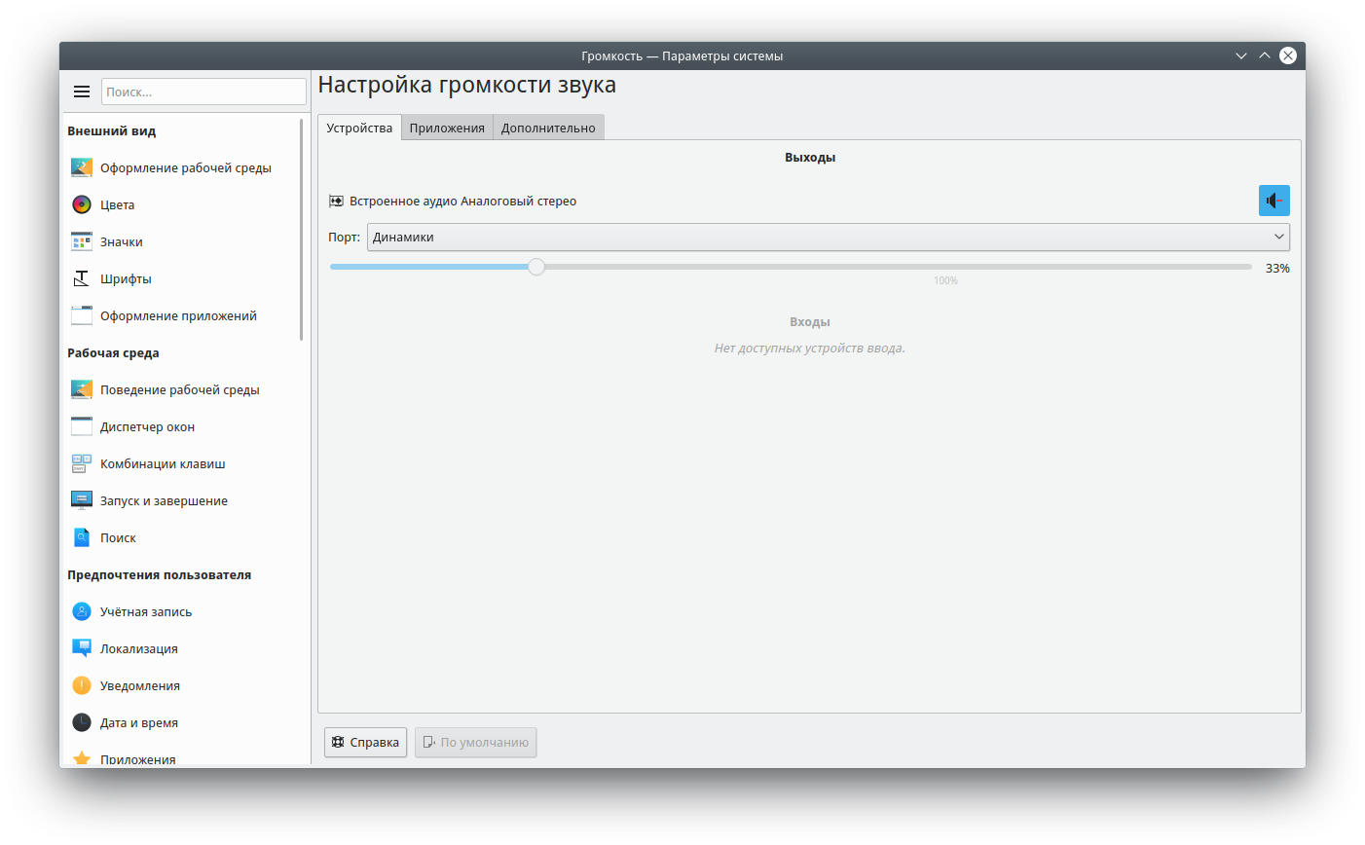Mute the Встроенное аудио output
The height and width of the screenshot is (845, 1365).
(x=1273, y=201)
